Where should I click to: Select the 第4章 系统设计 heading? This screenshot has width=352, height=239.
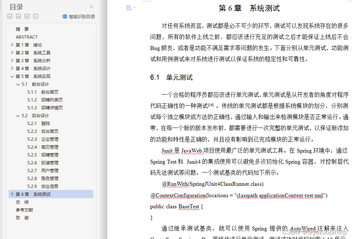33,68
